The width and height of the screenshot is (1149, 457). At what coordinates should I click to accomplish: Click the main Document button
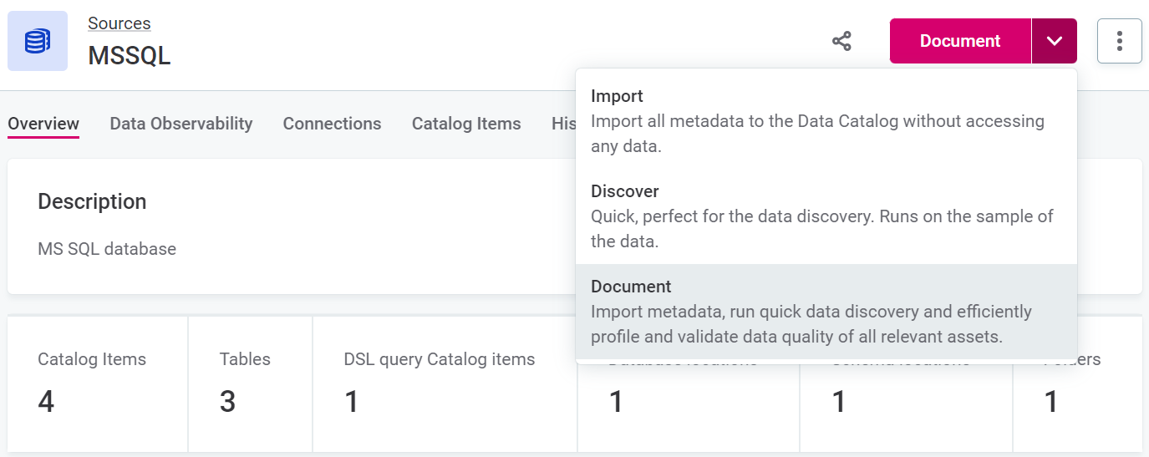pyautogui.click(x=960, y=41)
